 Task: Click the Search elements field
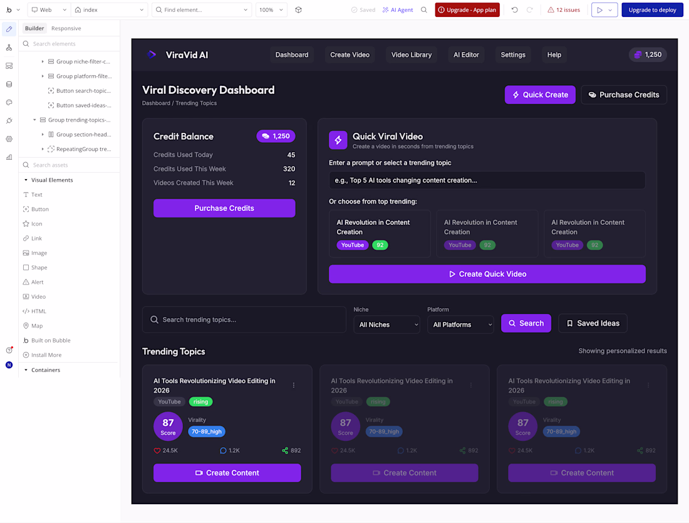(x=70, y=43)
